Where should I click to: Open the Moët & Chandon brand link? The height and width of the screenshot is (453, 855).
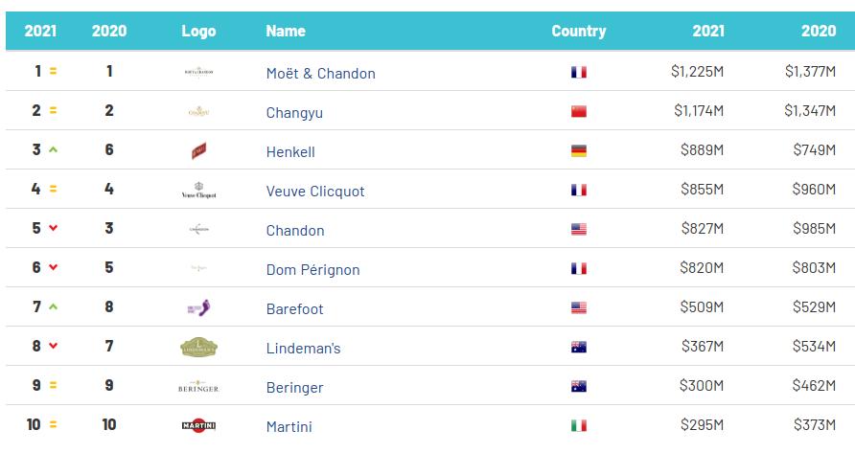(320, 74)
